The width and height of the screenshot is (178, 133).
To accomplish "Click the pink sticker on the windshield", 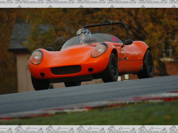I will [115, 39].
